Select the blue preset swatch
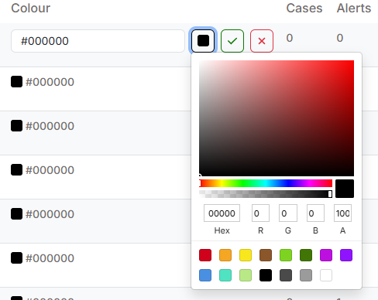This screenshot has height=300, width=378. coord(205,275)
